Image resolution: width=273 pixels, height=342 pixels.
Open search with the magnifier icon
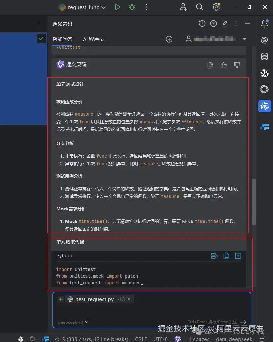(199, 7)
